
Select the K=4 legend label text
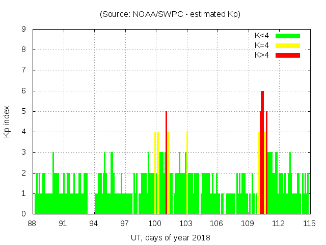coord(262,45)
